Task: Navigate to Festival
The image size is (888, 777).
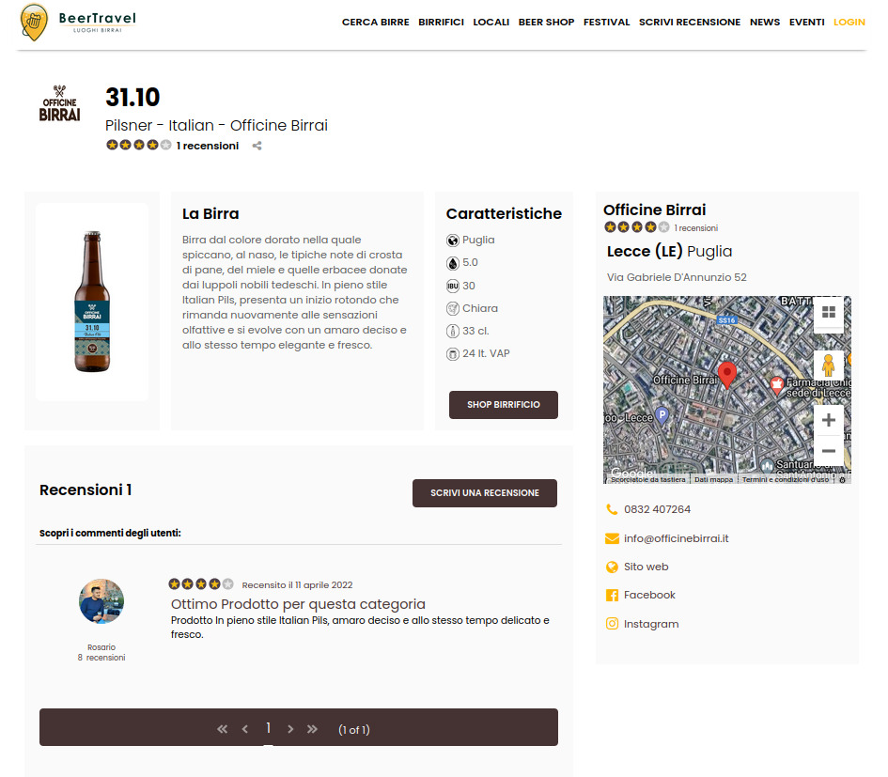Action: [x=606, y=23]
